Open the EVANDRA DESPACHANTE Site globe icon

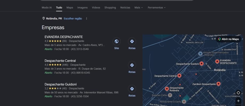[117, 41]
